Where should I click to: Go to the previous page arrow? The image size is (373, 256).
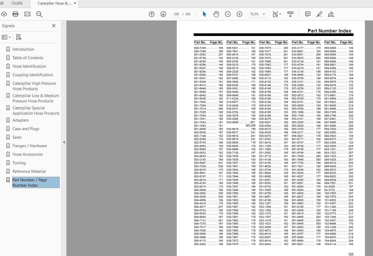(x=152, y=14)
